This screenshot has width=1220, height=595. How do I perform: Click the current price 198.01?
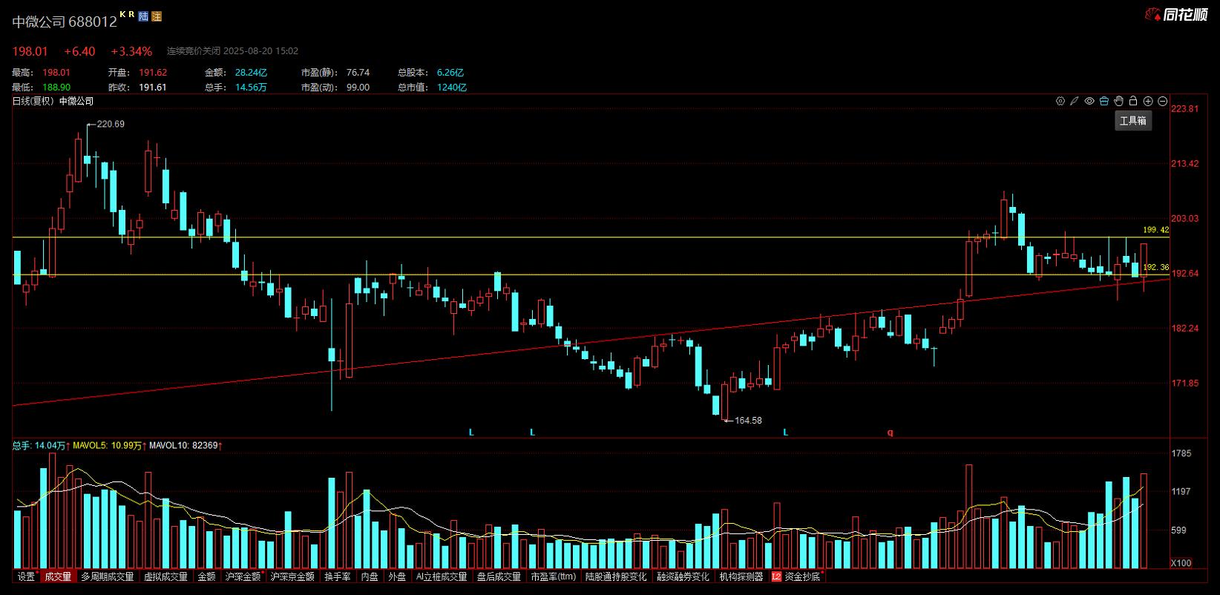tap(30, 51)
